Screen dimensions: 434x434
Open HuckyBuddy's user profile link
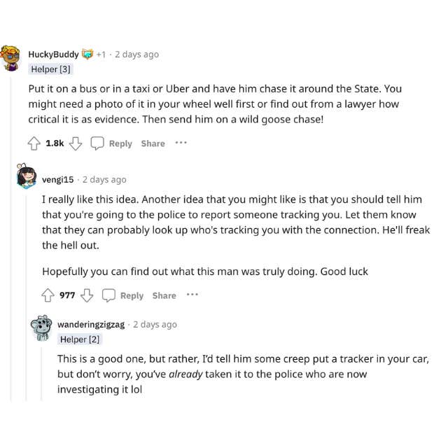[53, 54]
